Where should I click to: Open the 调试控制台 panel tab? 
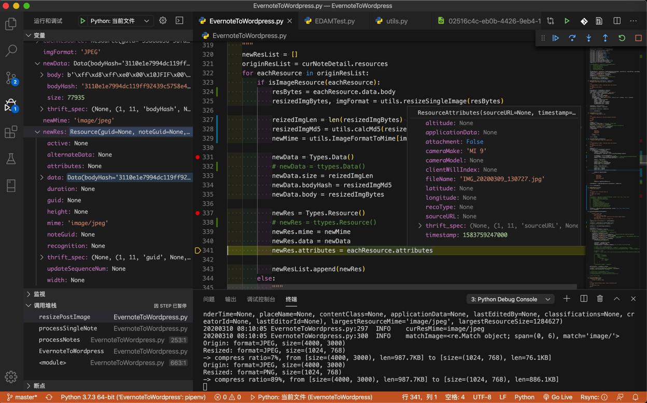coord(261,299)
